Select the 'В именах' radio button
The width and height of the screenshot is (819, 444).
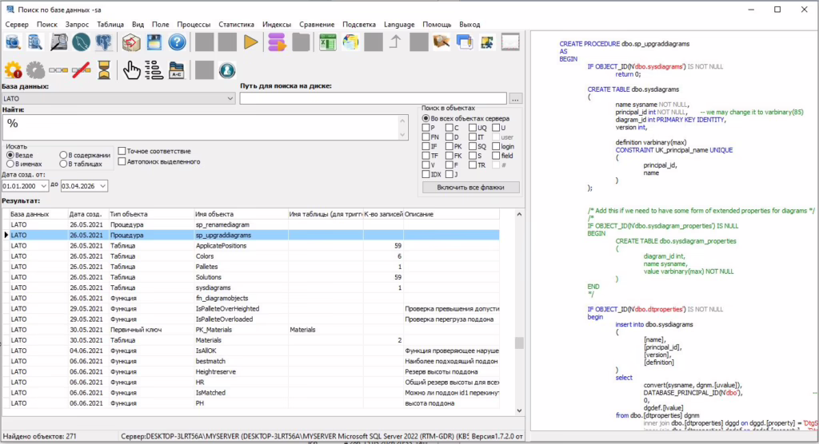point(10,164)
